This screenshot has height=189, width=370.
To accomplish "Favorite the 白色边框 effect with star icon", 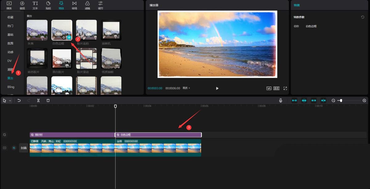I will click(x=64, y=37).
